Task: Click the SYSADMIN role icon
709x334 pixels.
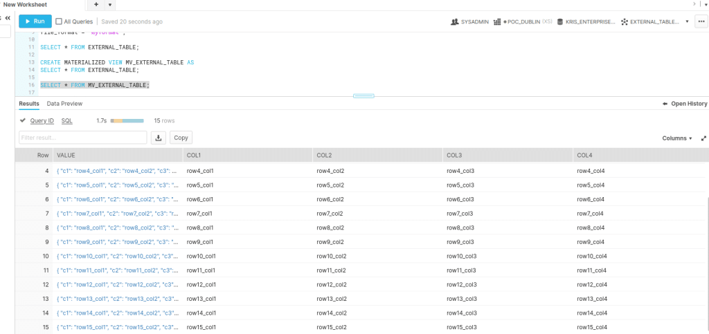Action: pyautogui.click(x=456, y=21)
